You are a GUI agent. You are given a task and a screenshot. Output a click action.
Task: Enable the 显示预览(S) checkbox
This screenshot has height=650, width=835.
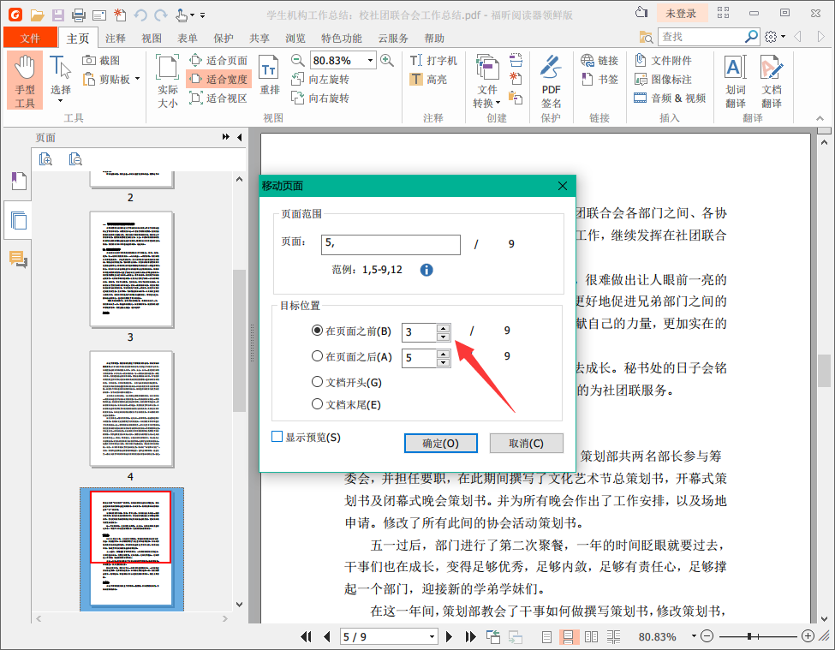(x=277, y=437)
